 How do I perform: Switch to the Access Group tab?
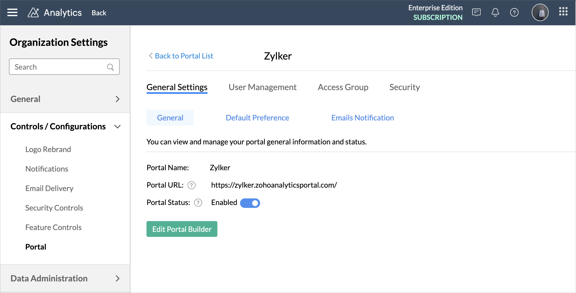[343, 87]
